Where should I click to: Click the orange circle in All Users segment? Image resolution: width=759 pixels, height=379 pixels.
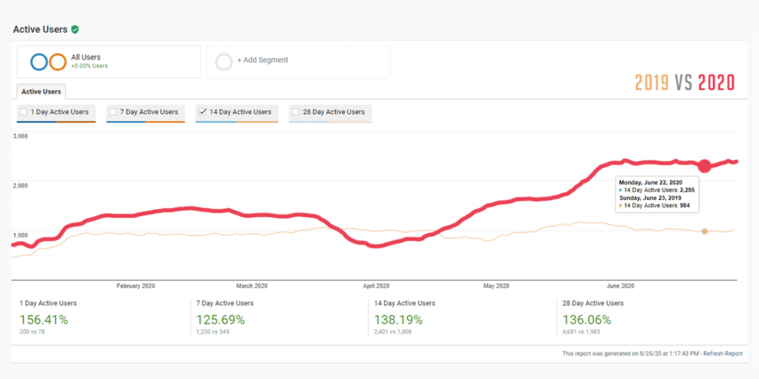(57, 62)
